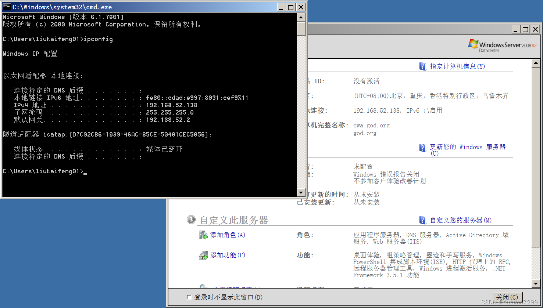
Task: Click the (UTC+08:00) time zone value
Action: pos(431,96)
